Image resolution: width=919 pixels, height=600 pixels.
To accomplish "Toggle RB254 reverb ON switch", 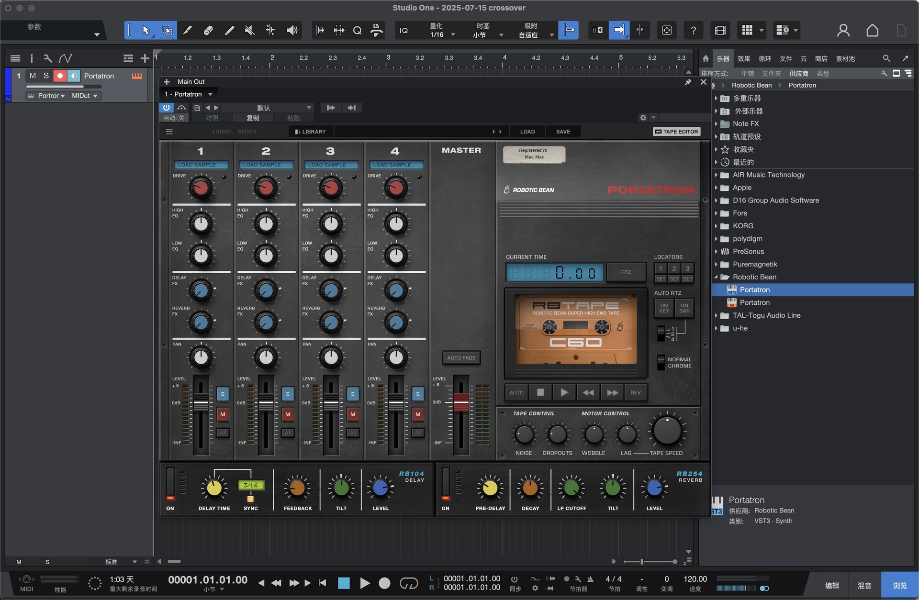I will [446, 484].
